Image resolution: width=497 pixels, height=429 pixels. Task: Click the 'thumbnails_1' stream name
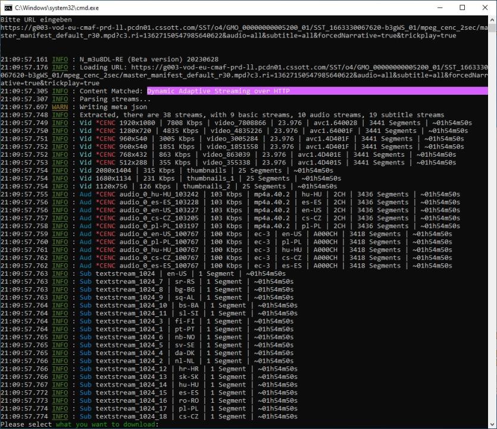click(x=211, y=178)
